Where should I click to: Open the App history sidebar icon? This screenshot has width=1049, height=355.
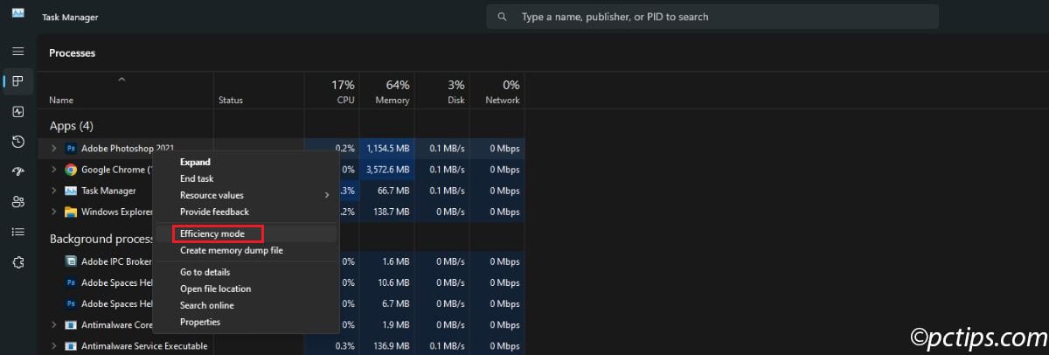17,142
